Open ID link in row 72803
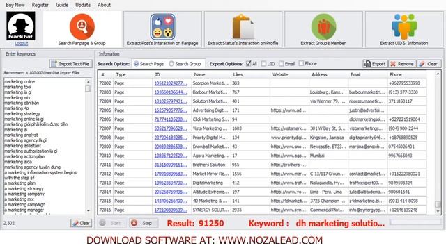The width and height of the screenshot is (446, 250). [x=171, y=92]
